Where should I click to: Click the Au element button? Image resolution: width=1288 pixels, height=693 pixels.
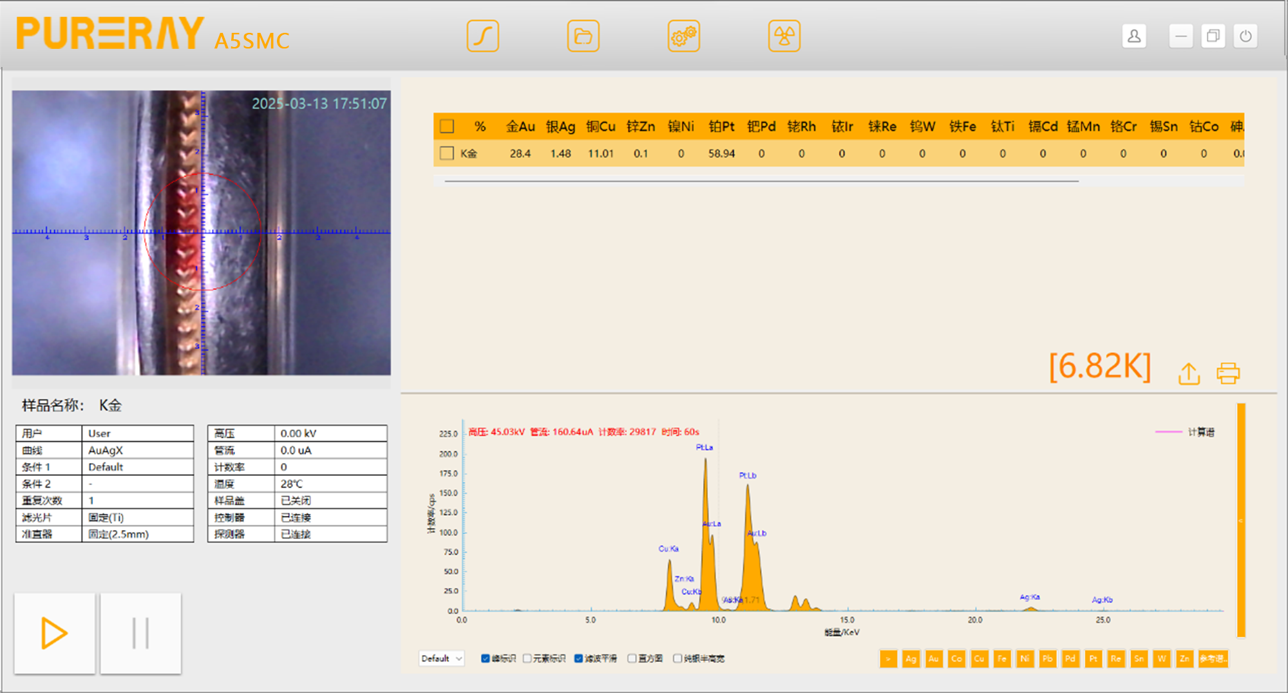pos(933,659)
